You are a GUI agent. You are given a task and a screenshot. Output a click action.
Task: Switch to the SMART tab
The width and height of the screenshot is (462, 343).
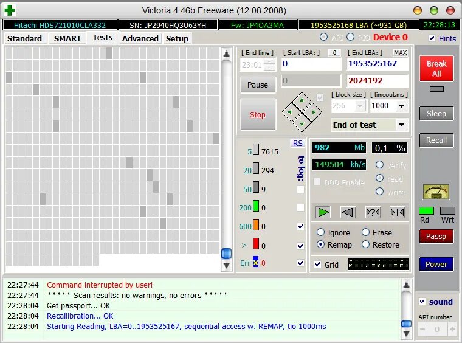tap(67, 38)
